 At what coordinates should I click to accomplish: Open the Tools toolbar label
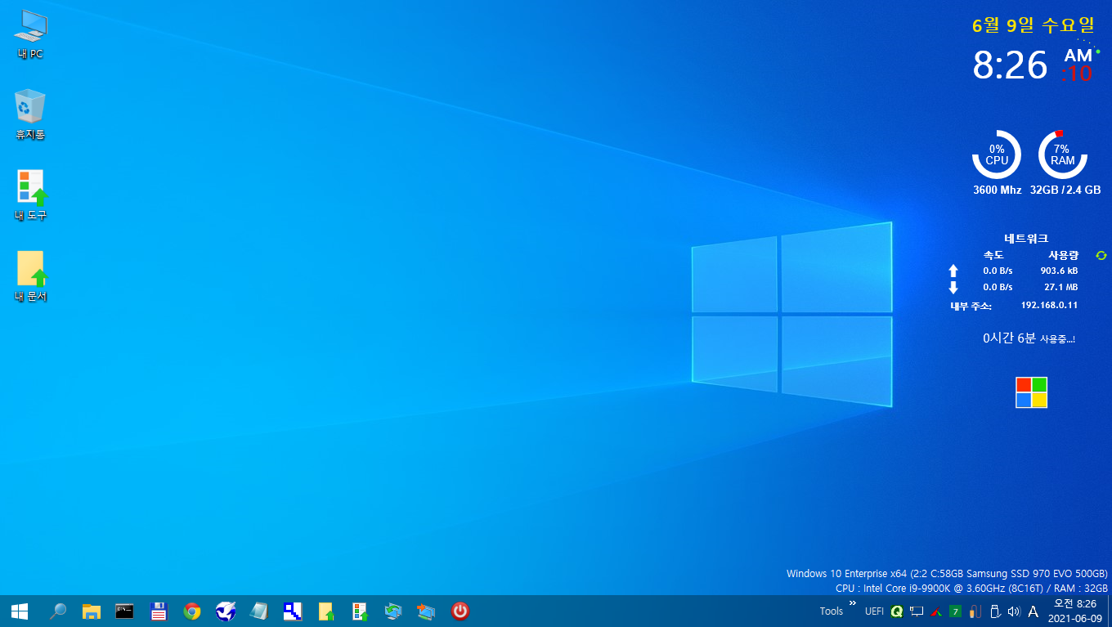coord(832,611)
